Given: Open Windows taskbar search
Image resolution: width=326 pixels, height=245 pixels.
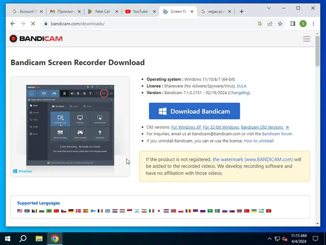Looking at the screenshot, I should pos(23,239).
